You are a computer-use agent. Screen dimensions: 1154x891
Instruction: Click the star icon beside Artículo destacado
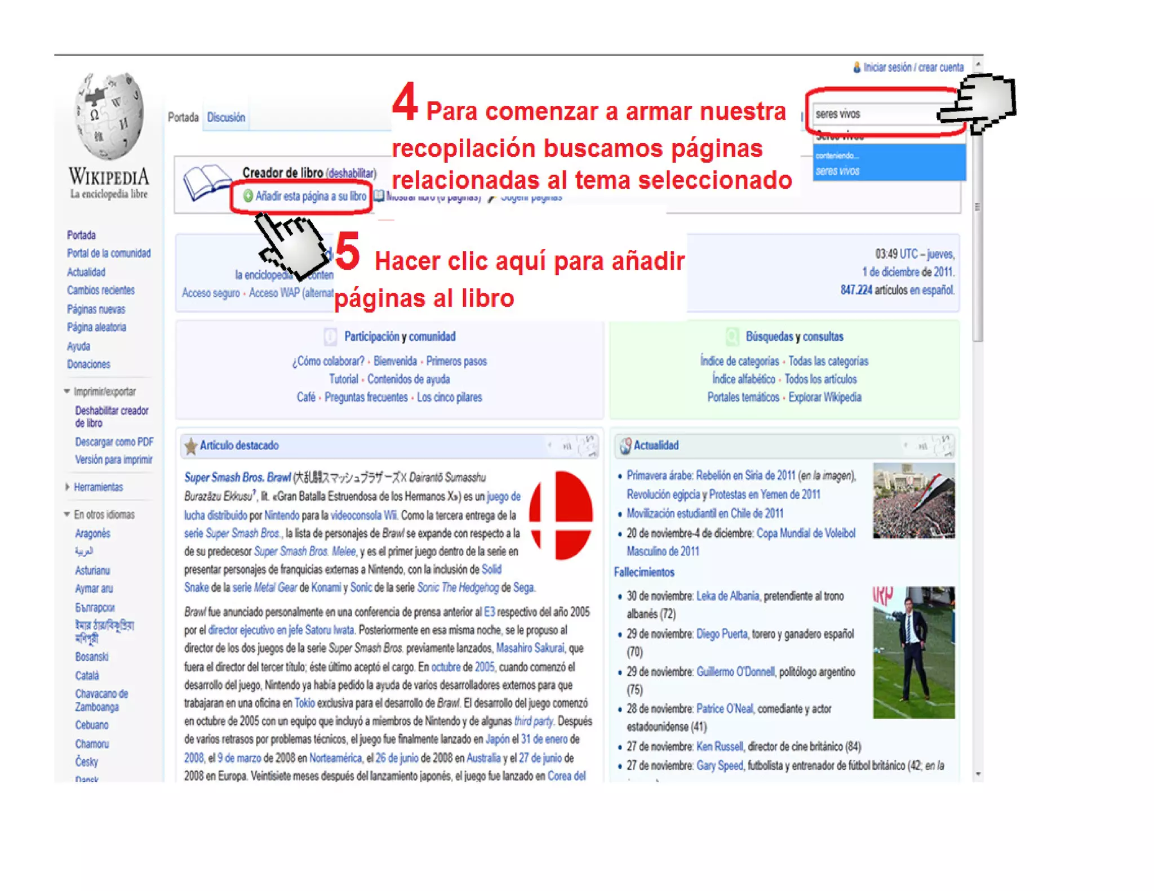190,446
